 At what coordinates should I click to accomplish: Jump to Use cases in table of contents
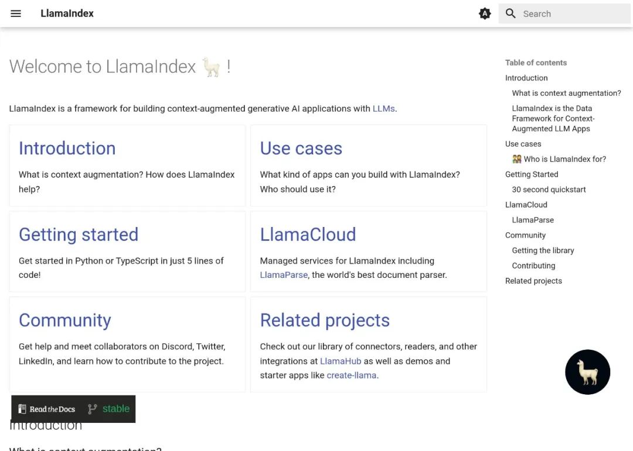click(x=523, y=144)
